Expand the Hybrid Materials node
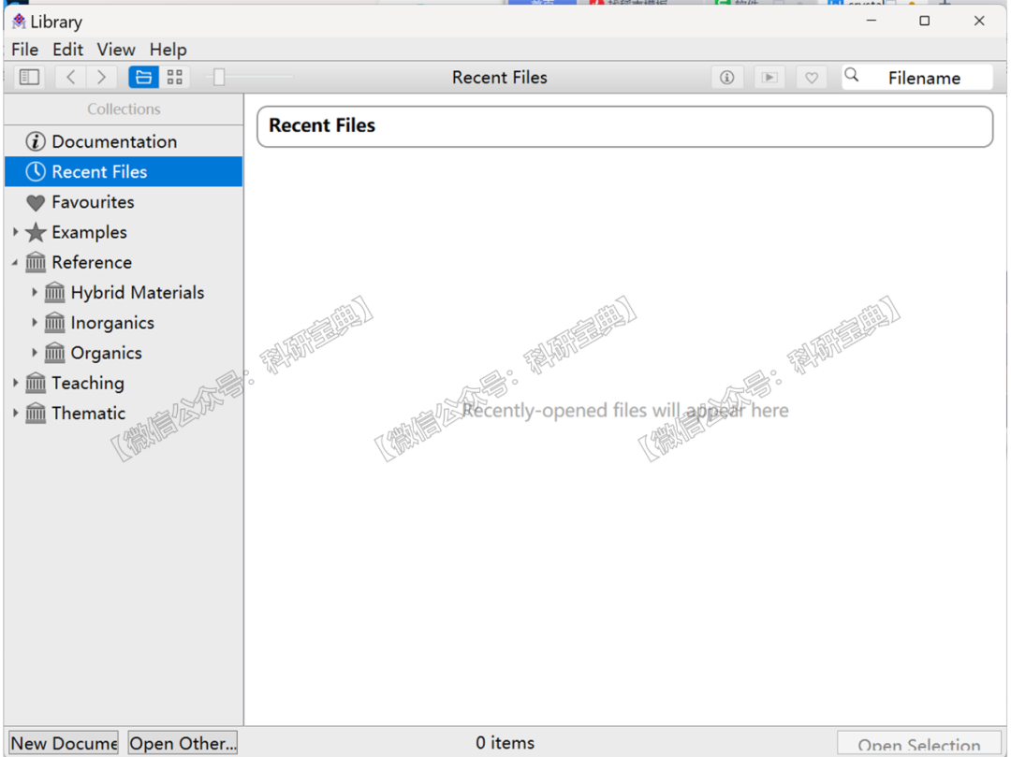Viewport: 1011px width, 757px height. point(35,293)
